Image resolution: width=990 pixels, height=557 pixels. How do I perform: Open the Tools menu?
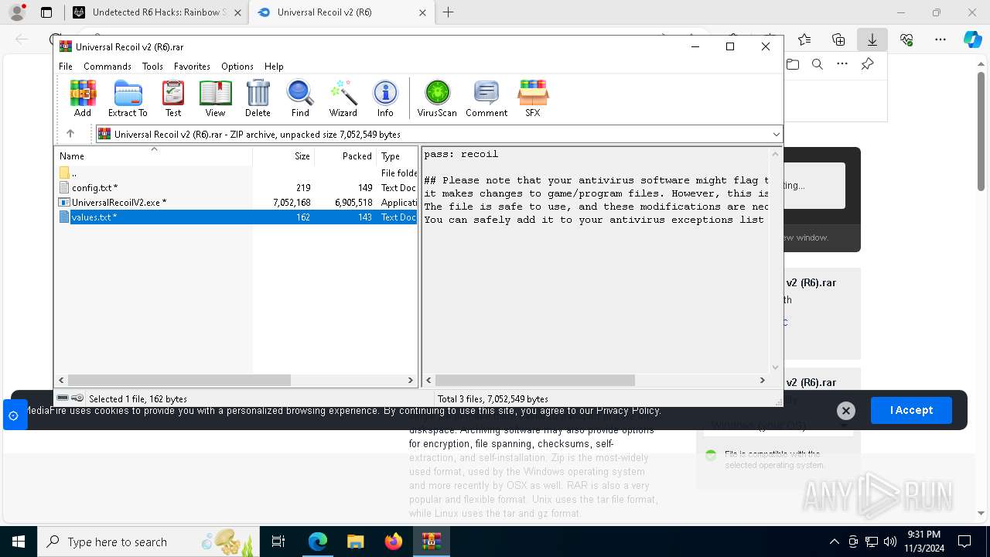pyautogui.click(x=152, y=67)
